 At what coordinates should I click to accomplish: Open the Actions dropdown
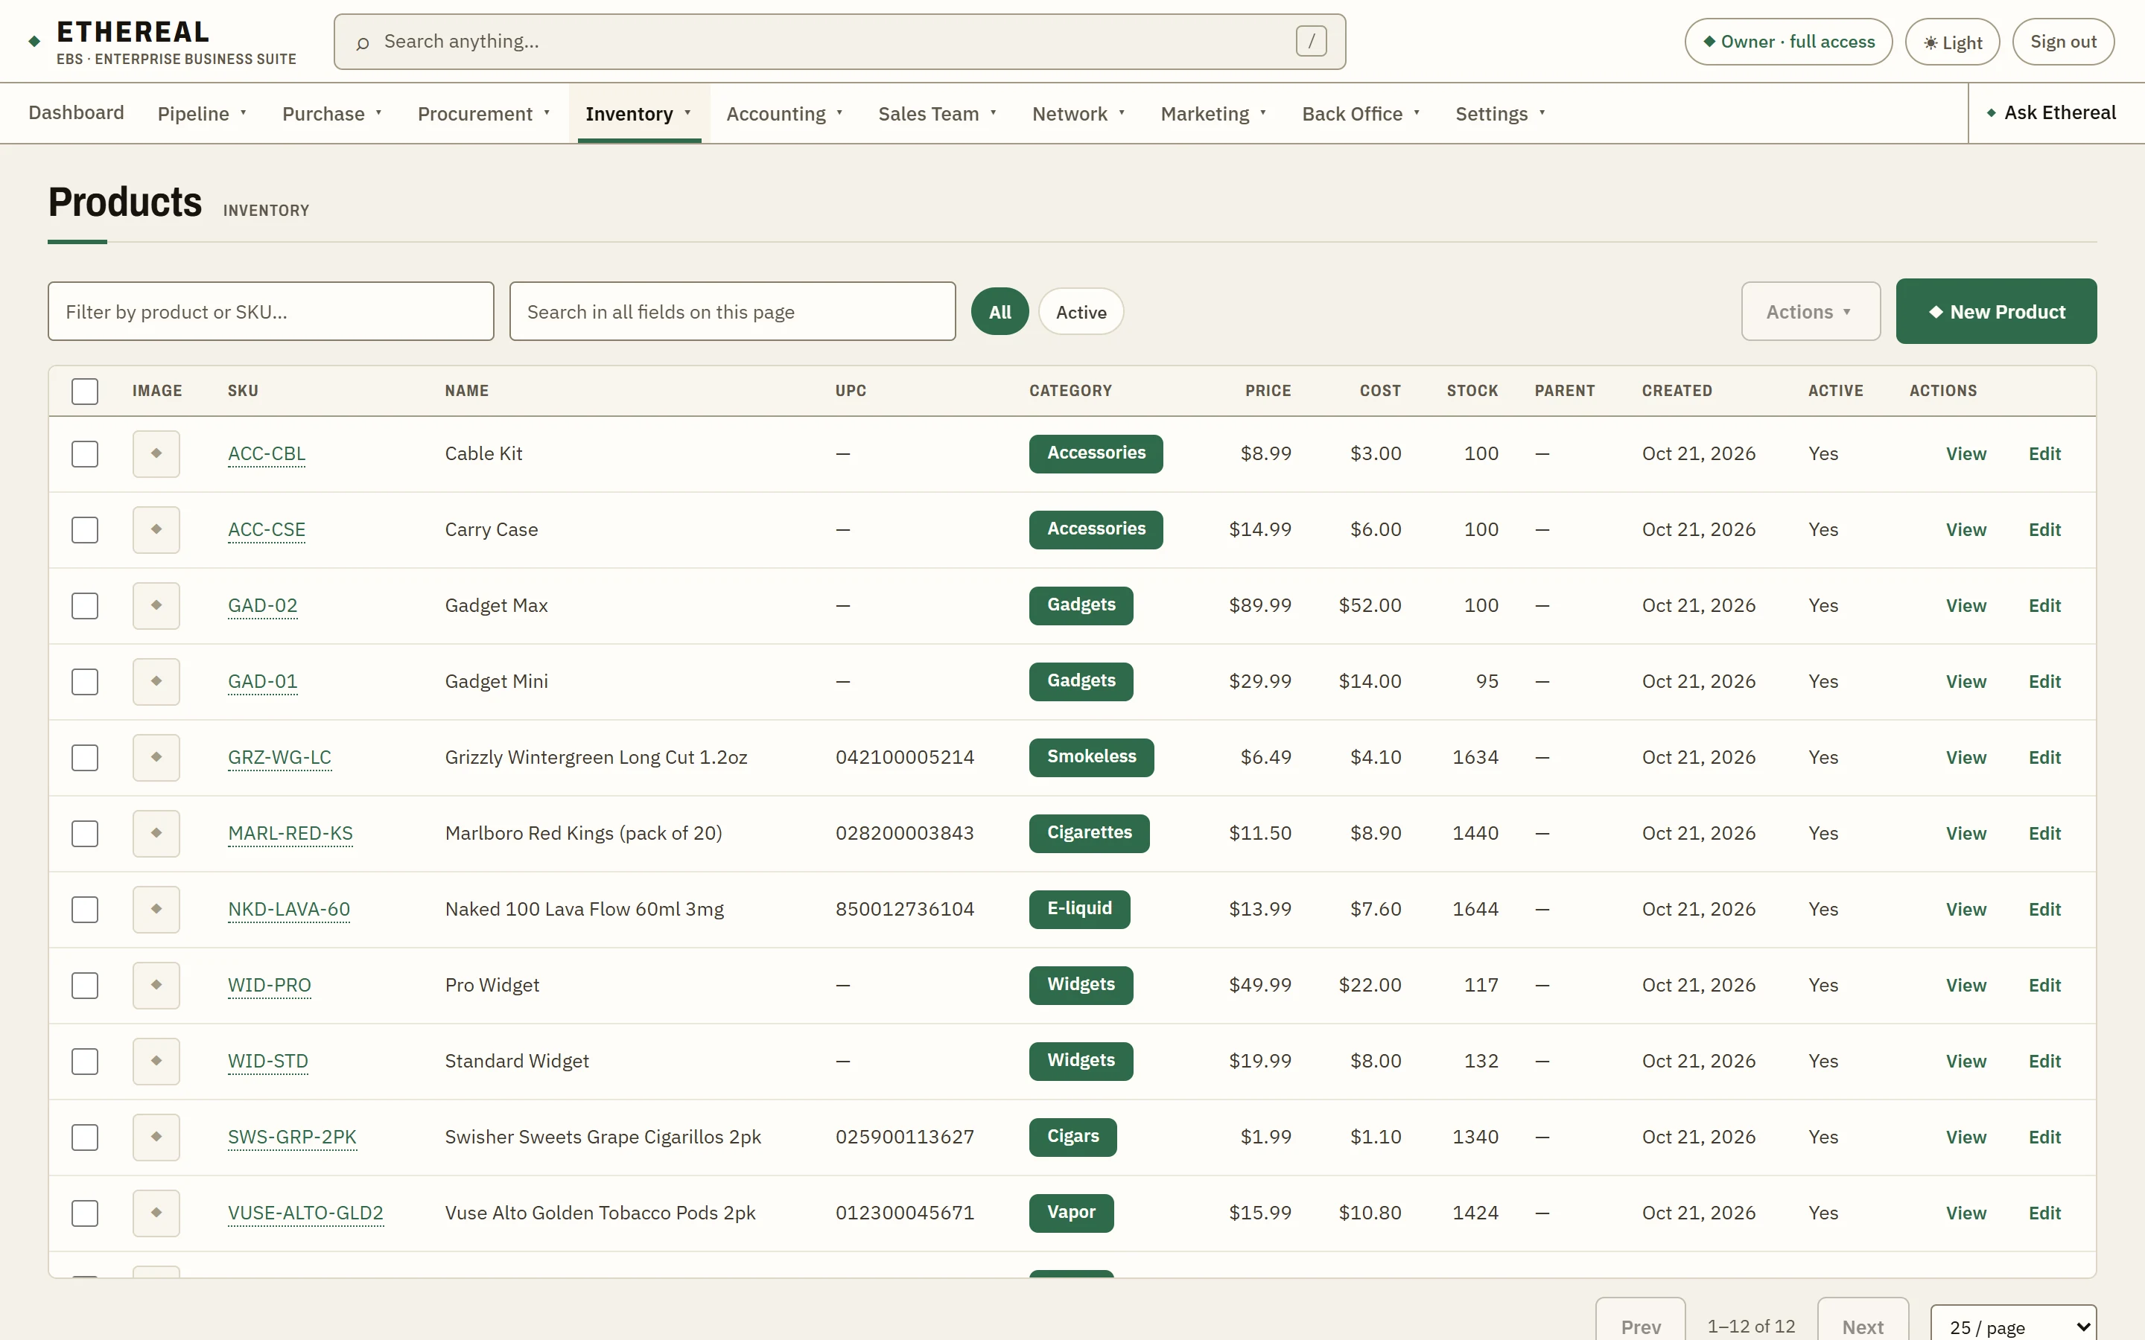tap(1810, 312)
